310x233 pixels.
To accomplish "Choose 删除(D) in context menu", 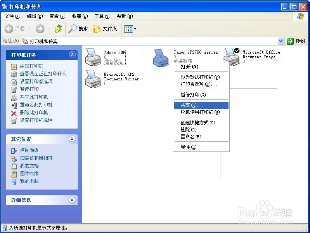I will click(x=201, y=129).
